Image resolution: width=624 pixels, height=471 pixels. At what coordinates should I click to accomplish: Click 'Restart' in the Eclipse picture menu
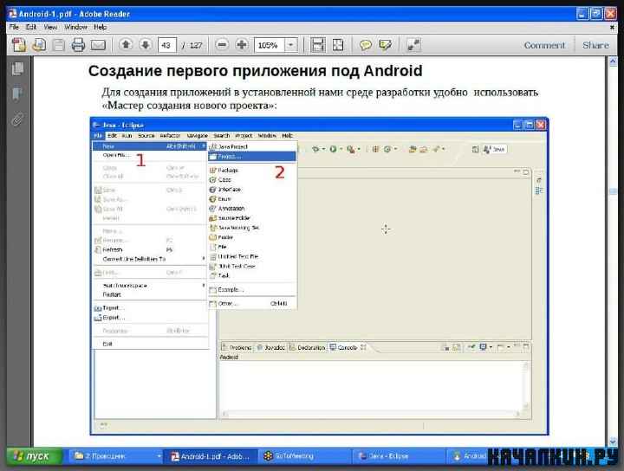point(112,295)
